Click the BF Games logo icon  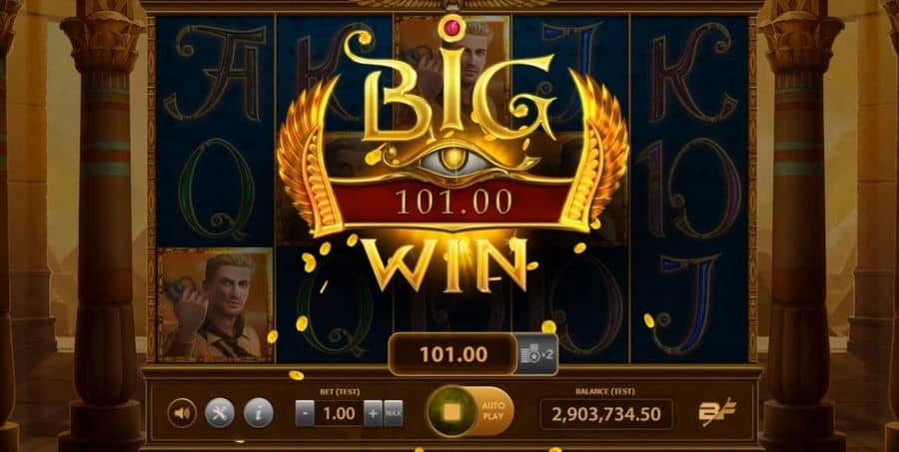[x=716, y=412]
